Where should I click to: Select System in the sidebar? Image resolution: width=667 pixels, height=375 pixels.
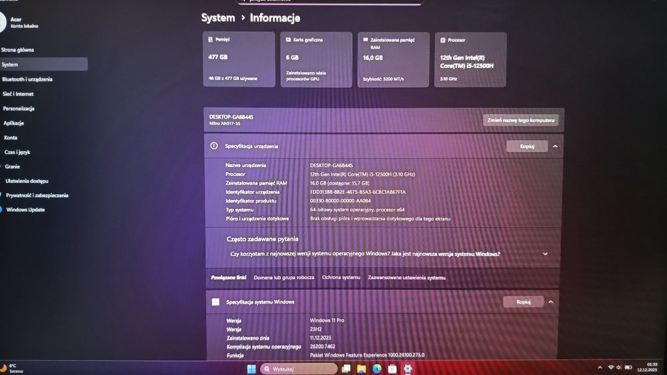(43, 65)
